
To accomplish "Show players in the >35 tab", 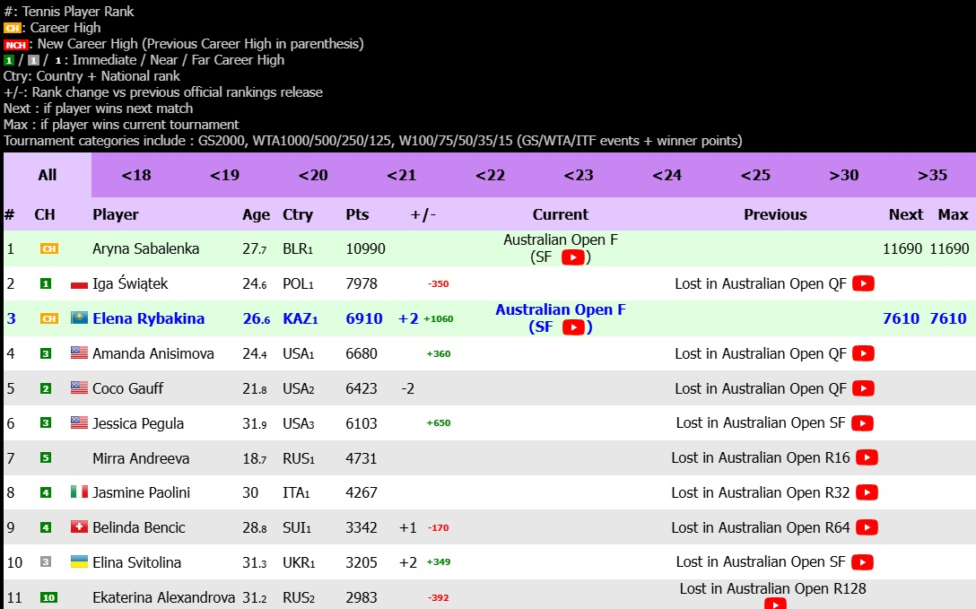I will pos(932,175).
